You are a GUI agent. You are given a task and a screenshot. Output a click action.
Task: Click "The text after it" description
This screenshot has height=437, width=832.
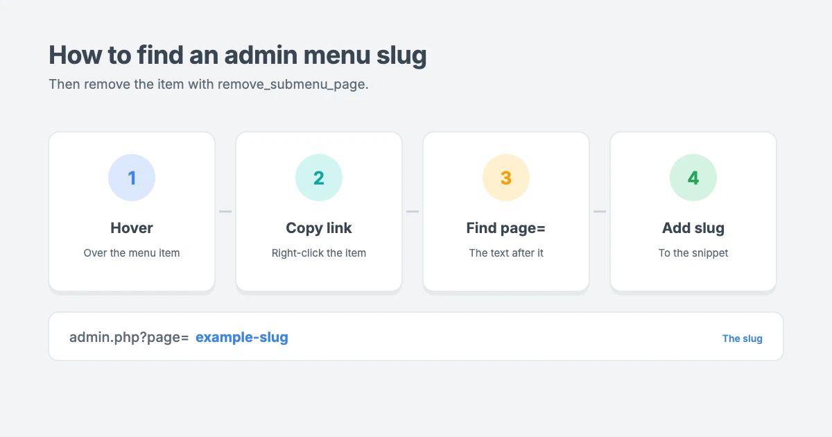point(506,253)
